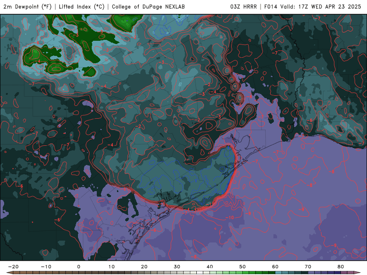
Task: Click the white segment of the color bar
Action: coord(200,273)
